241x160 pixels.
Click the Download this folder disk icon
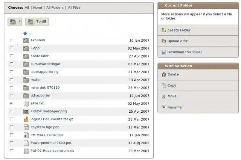click(x=164, y=52)
